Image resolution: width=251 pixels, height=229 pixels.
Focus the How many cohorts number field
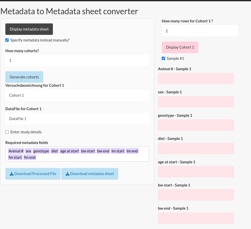[x=77, y=61]
